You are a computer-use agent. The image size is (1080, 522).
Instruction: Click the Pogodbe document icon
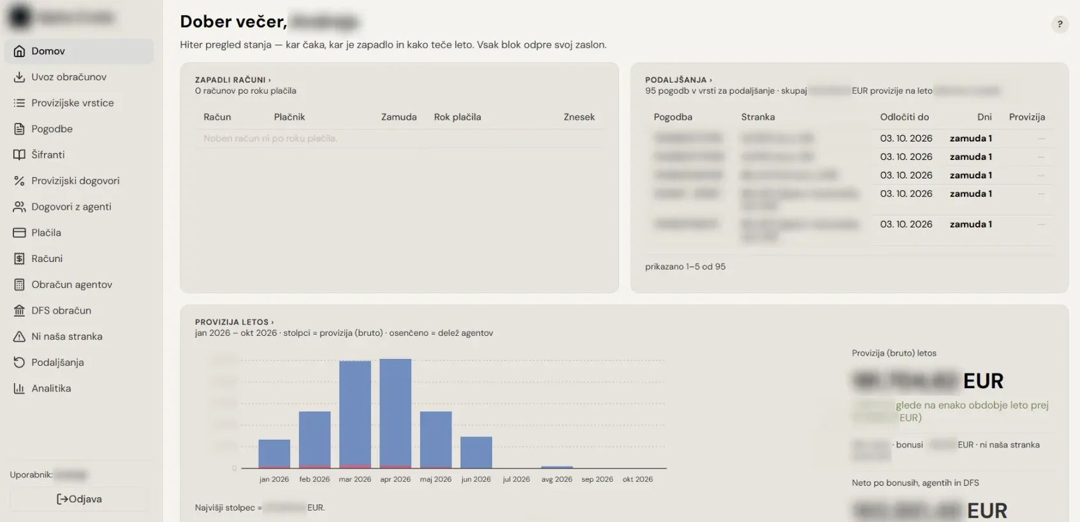[x=19, y=129]
